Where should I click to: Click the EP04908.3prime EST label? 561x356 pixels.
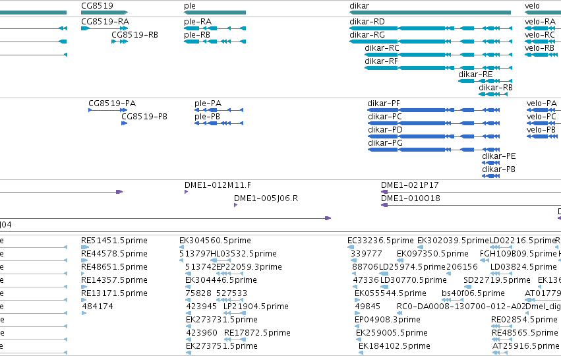tap(388, 320)
